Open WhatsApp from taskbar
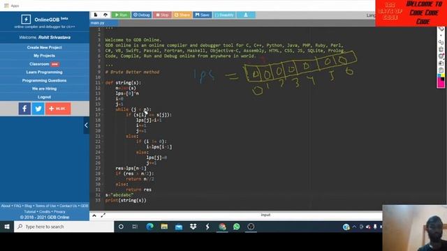The image size is (447, 251). tap(237, 227)
